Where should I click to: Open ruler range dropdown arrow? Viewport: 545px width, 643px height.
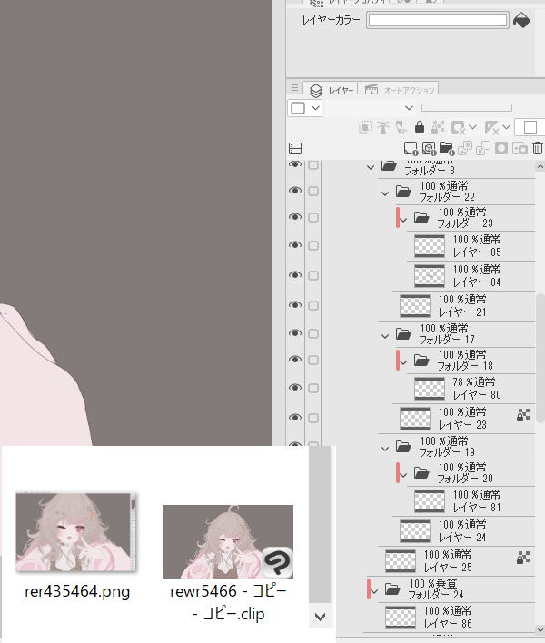point(506,127)
